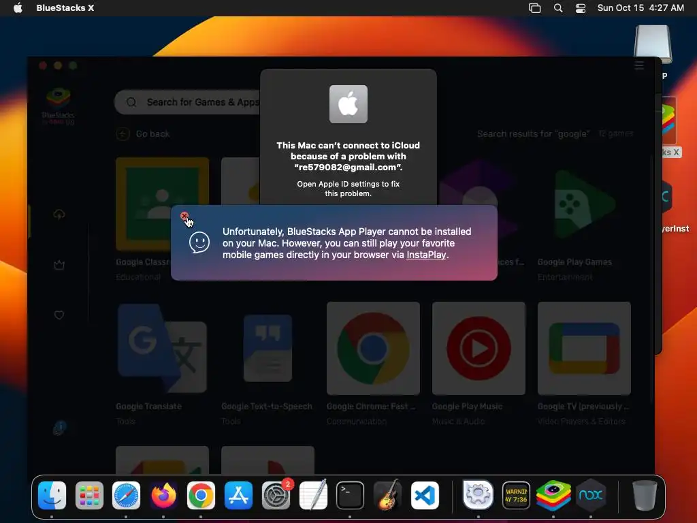Image resolution: width=697 pixels, height=523 pixels.
Task: Open TextEdit from the Dock
Action: tap(313, 496)
